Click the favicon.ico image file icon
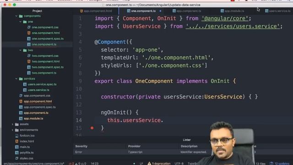Screen dimensions: 293x165 click(17, 136)
